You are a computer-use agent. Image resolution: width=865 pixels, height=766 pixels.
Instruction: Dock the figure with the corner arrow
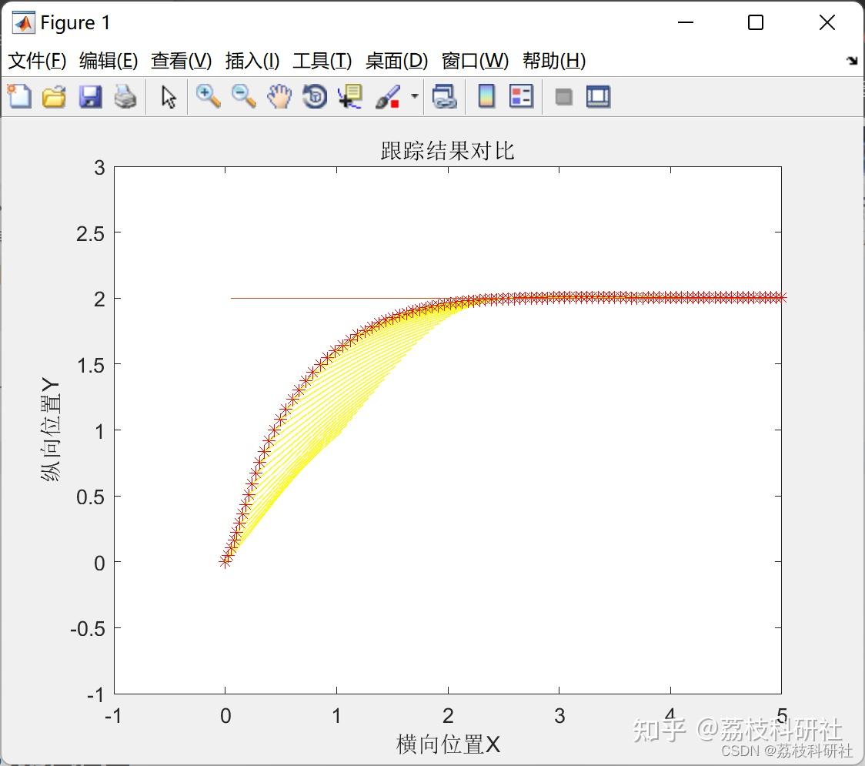point(853,61)
